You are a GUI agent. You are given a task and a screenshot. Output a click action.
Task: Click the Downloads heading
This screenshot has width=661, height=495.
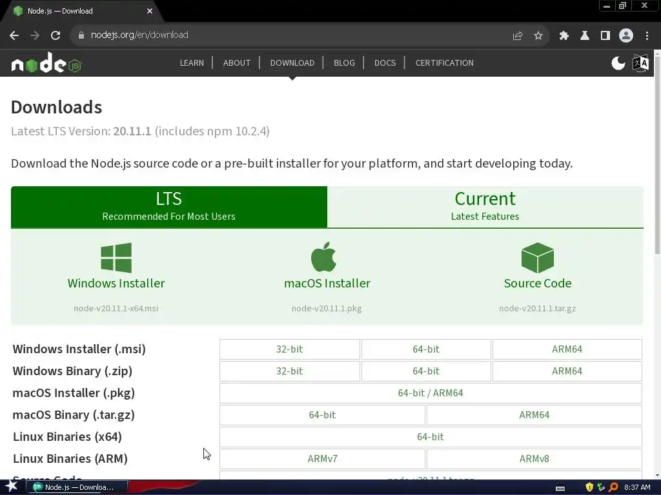tap(57, 108)
